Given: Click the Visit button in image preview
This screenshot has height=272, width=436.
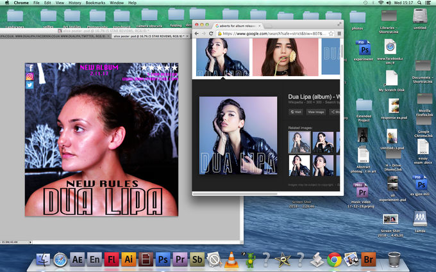Looking at the screenshot, I should coord(296,112).
